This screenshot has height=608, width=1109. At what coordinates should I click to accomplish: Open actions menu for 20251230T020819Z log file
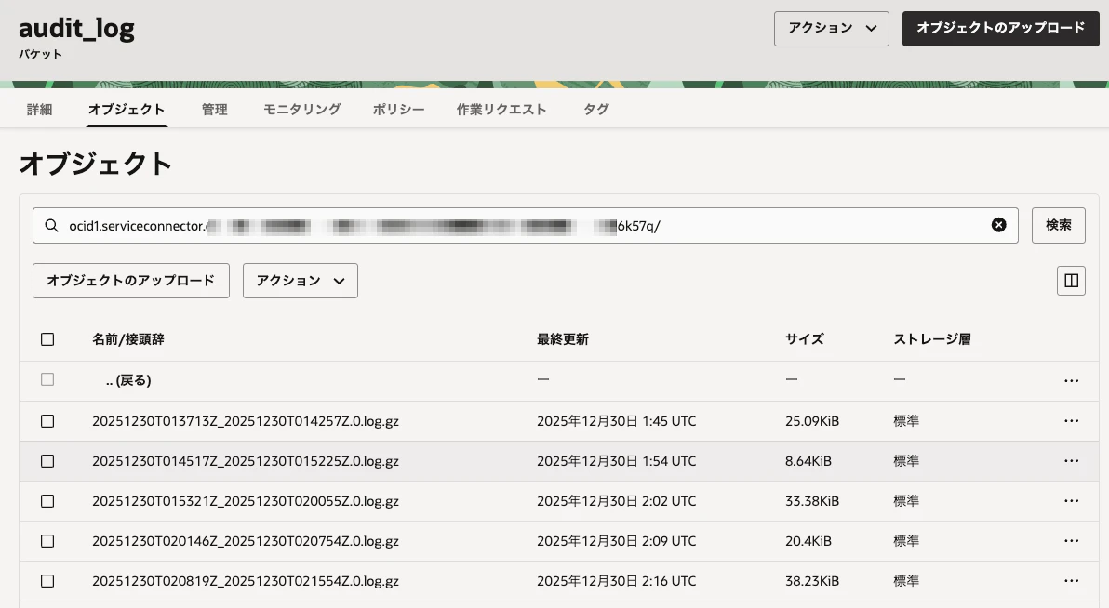1072,580
